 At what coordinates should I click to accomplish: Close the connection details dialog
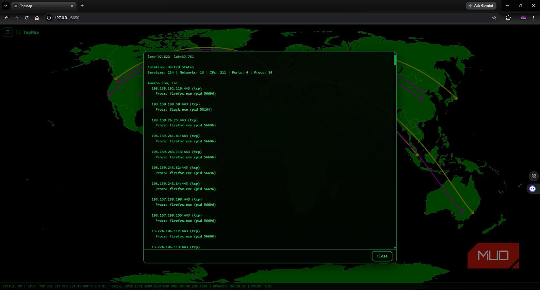(382, 256)
